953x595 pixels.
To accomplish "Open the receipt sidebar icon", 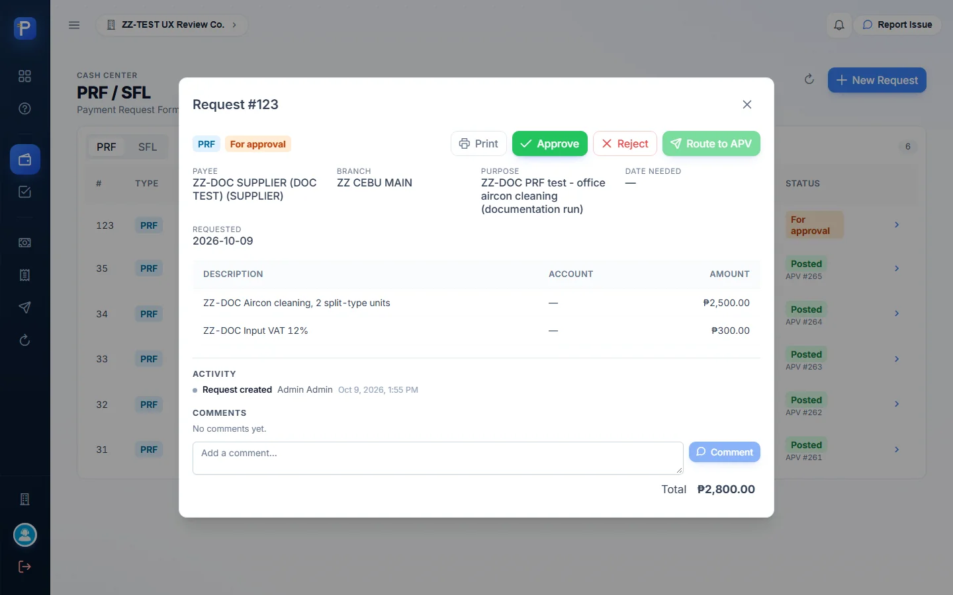I will pyautogui.click(x=24, y=275).
